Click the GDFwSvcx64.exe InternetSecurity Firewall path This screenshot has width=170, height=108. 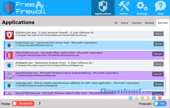pos(51,35)
